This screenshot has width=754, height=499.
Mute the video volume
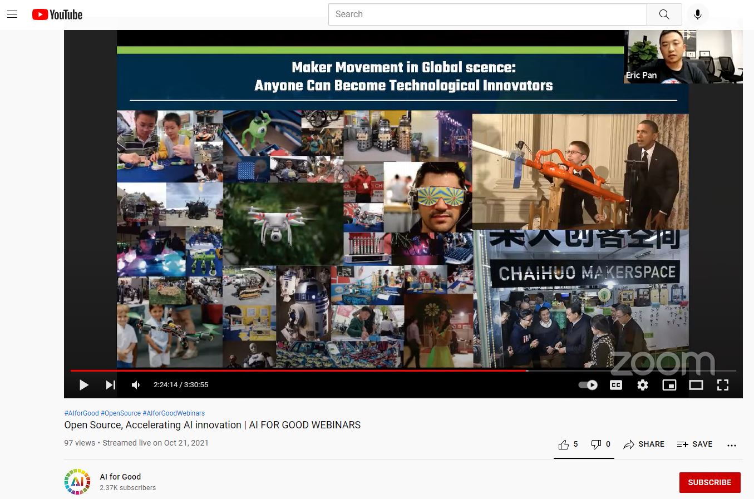click(136, 385)
